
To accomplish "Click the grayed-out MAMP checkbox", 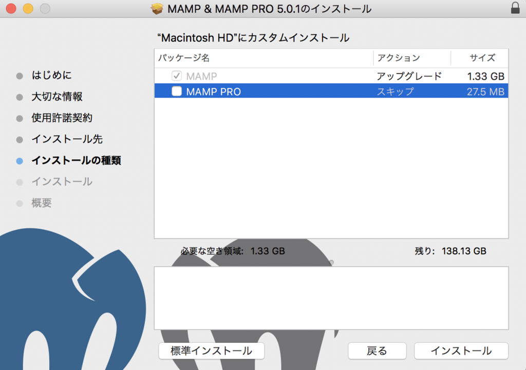I will [177, 76].
